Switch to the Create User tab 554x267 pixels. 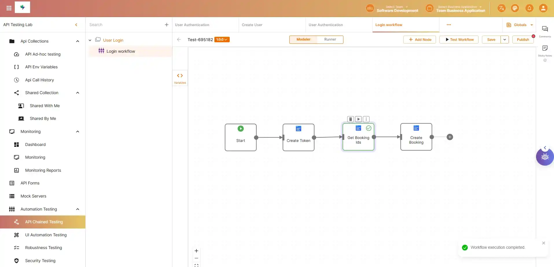pyautogui.click(x=252, y=25)
